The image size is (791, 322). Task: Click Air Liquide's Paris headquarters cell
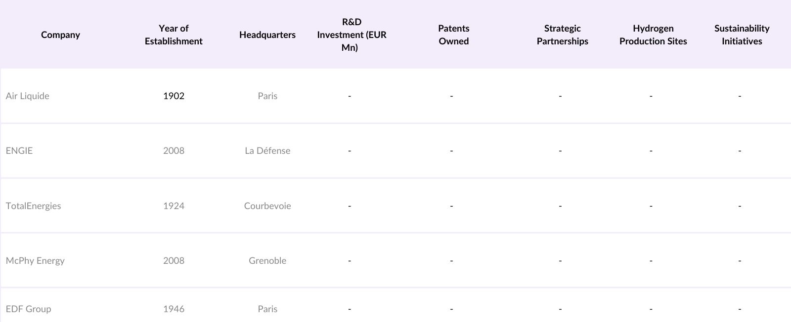(267, 96)
